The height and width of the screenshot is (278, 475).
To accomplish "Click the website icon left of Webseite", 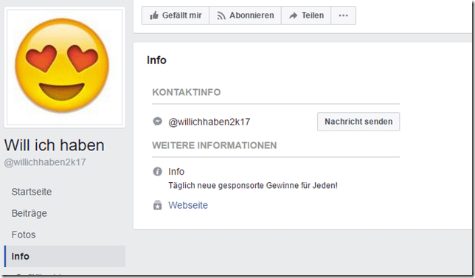I will click(158, 205).
